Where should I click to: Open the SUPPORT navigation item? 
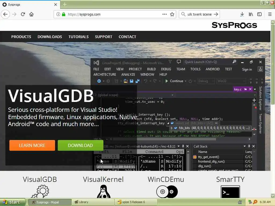[103, 37]
